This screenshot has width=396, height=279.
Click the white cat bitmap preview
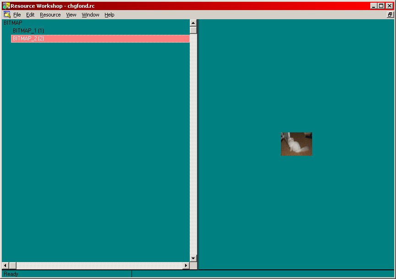coord(296,144)
